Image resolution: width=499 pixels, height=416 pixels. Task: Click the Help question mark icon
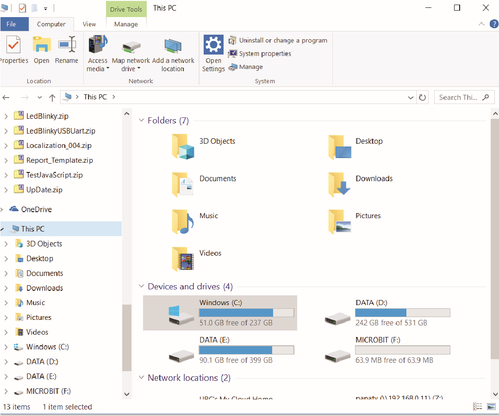[x=493, y=24]
